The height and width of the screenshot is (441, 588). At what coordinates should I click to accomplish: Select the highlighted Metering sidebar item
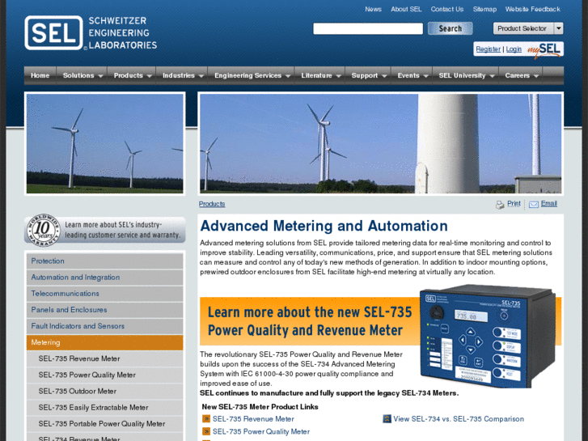tap(104, 342)
